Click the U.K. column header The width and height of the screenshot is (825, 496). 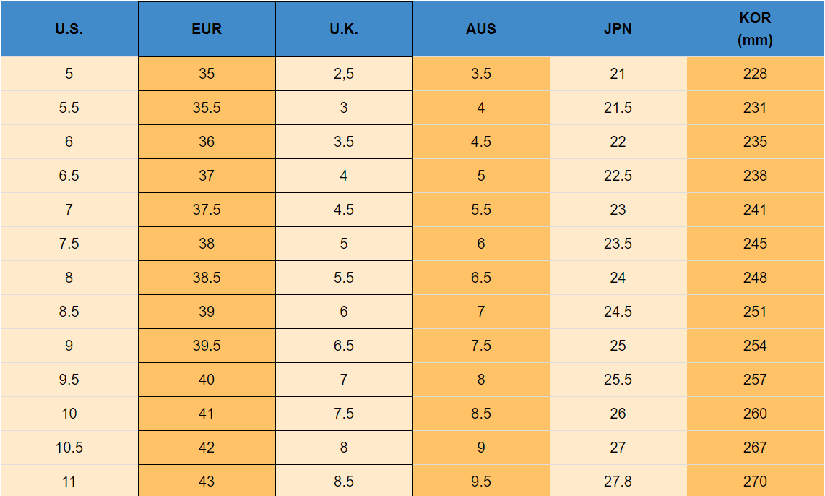(x=344, y=30)
